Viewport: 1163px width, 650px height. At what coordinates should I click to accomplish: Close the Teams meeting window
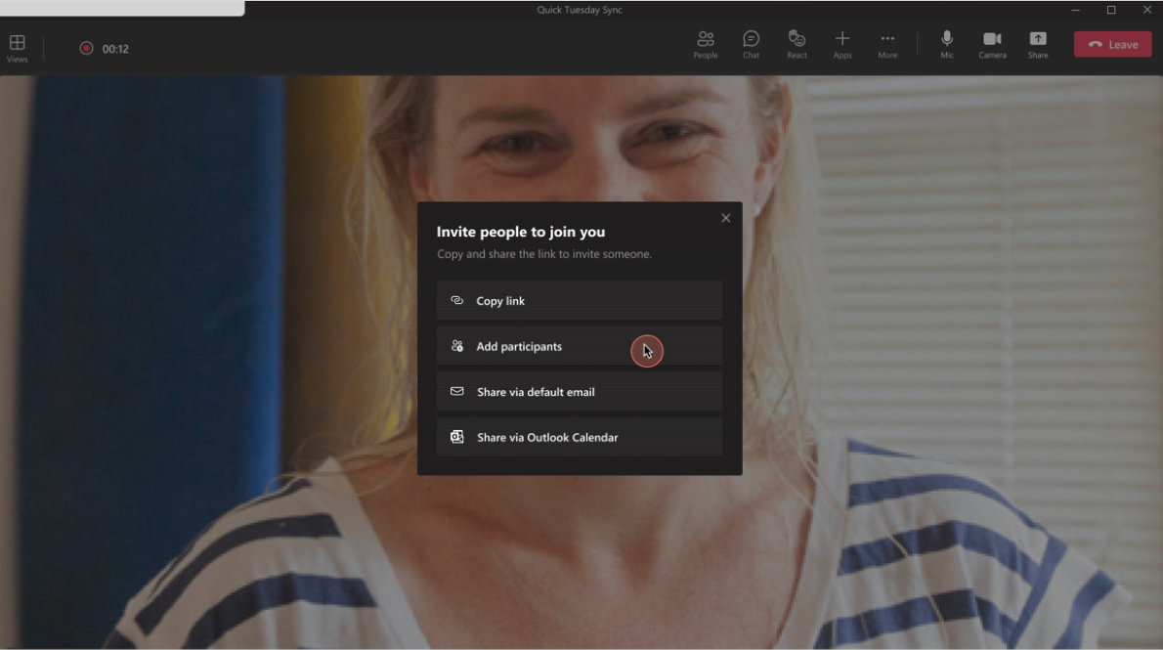1146,10
